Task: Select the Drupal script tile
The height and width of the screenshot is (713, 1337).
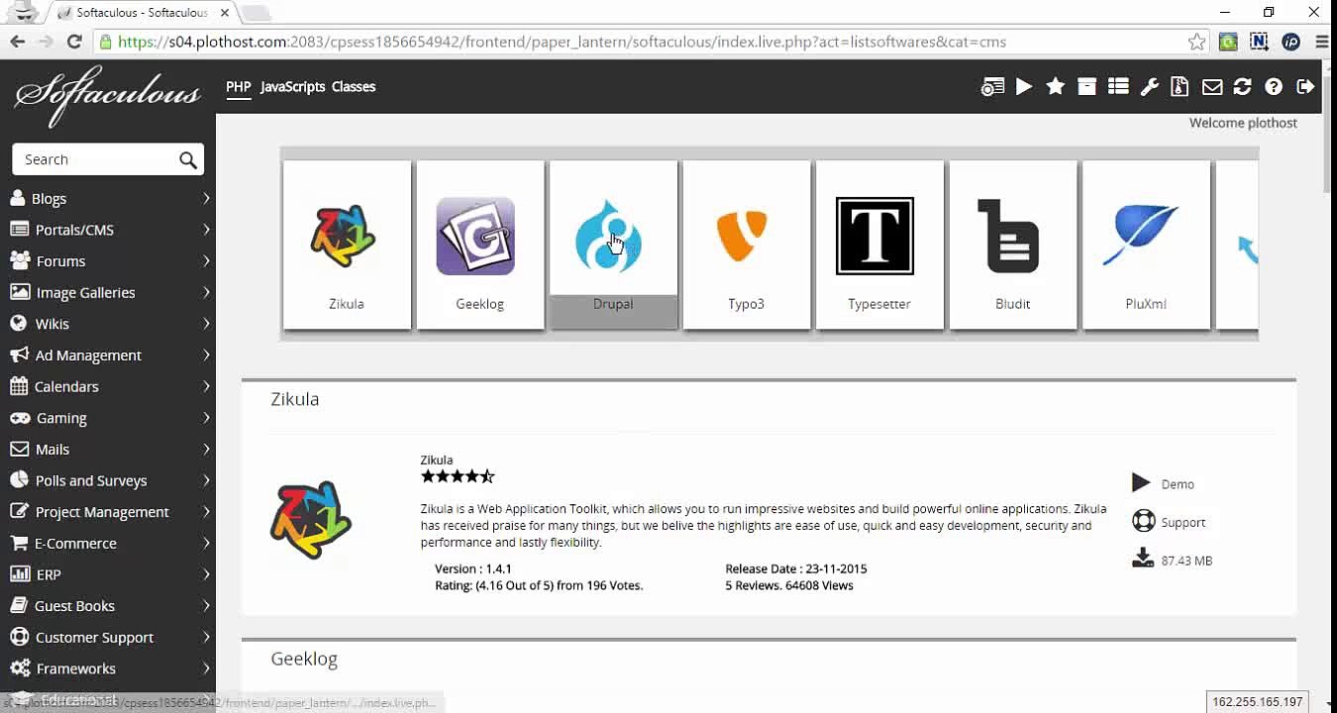Action: point(613,245)
